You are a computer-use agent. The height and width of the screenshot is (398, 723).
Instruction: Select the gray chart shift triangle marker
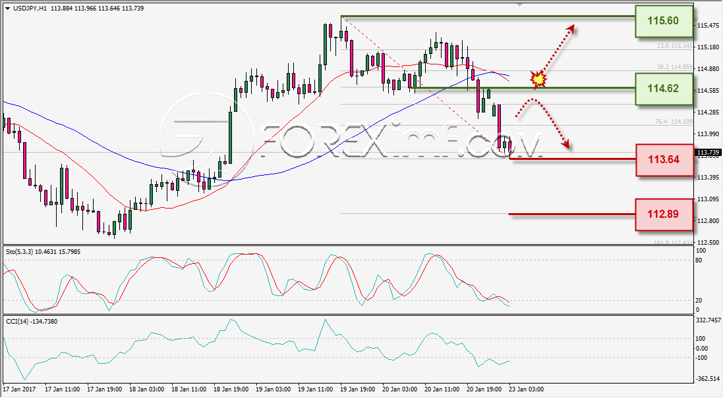tap(519, 5)
